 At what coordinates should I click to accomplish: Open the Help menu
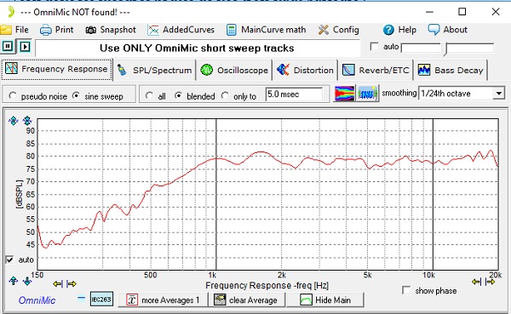pyautogui.click(x=399, y=30)
